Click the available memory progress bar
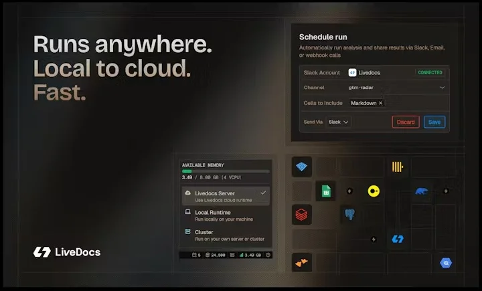 [226, 171]
